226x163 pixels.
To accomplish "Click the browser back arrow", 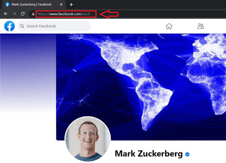I will click(6, 14).
